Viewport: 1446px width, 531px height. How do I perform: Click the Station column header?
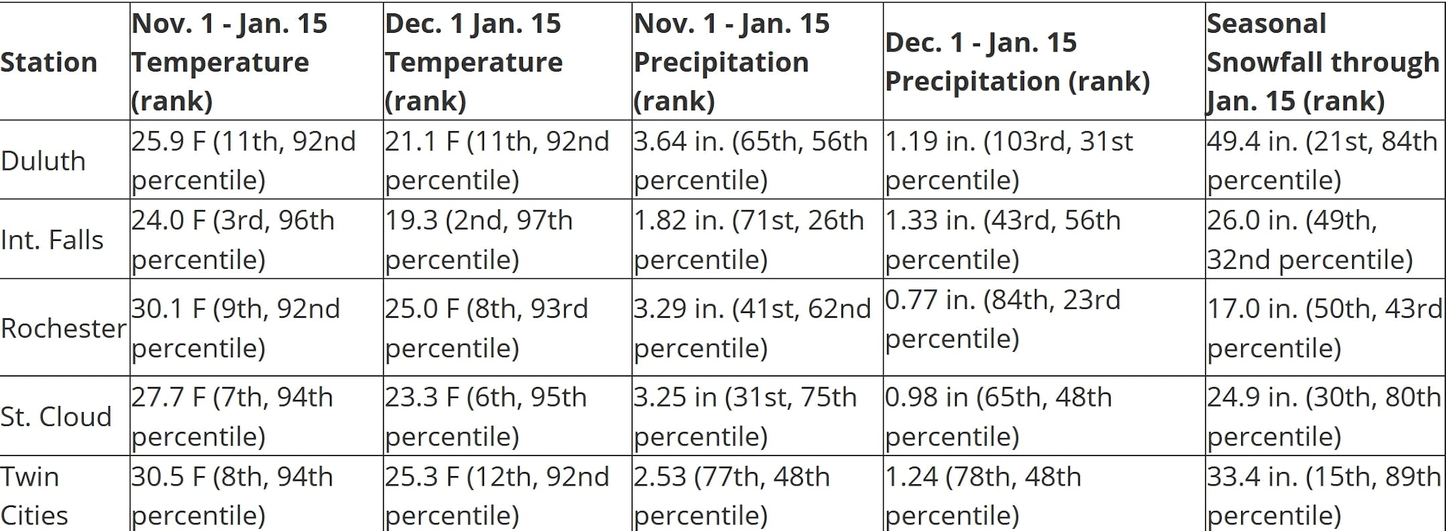49,62
